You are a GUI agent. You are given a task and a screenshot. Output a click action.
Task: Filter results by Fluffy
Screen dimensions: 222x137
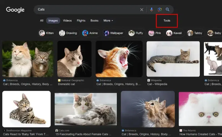point(136,33)
